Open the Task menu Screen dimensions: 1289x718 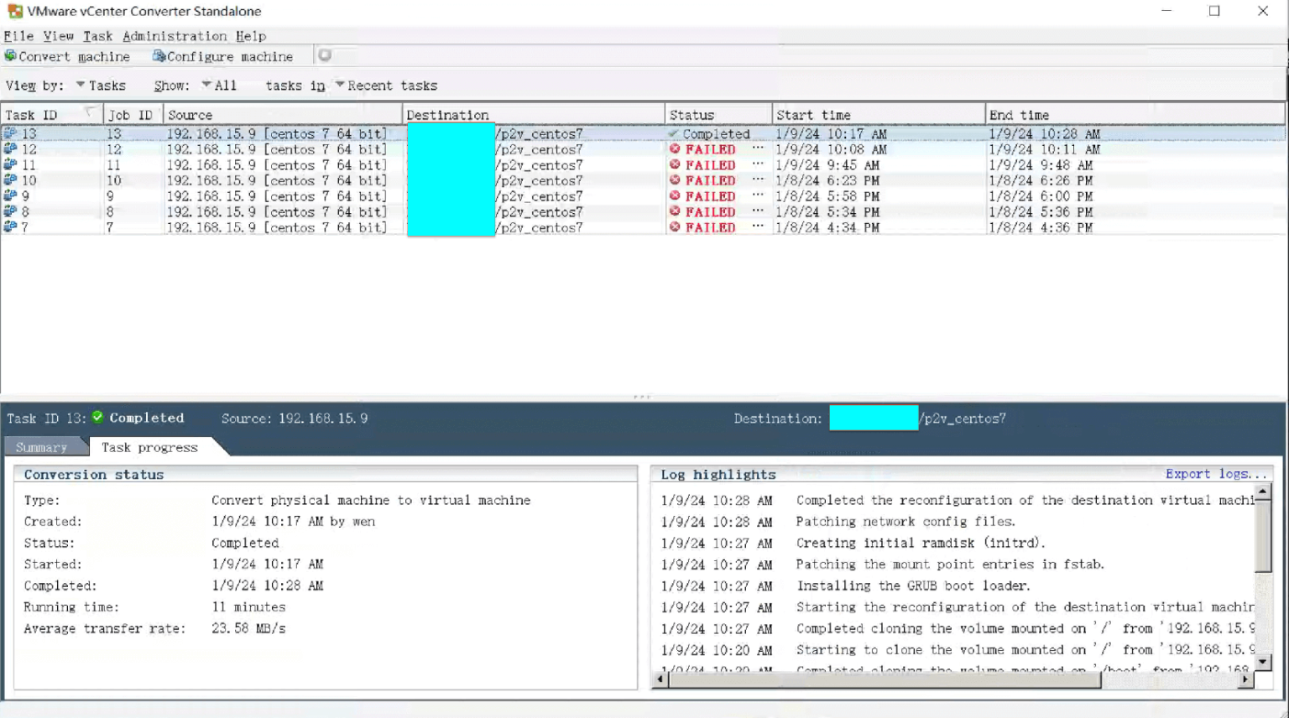[x=97, y=36]
